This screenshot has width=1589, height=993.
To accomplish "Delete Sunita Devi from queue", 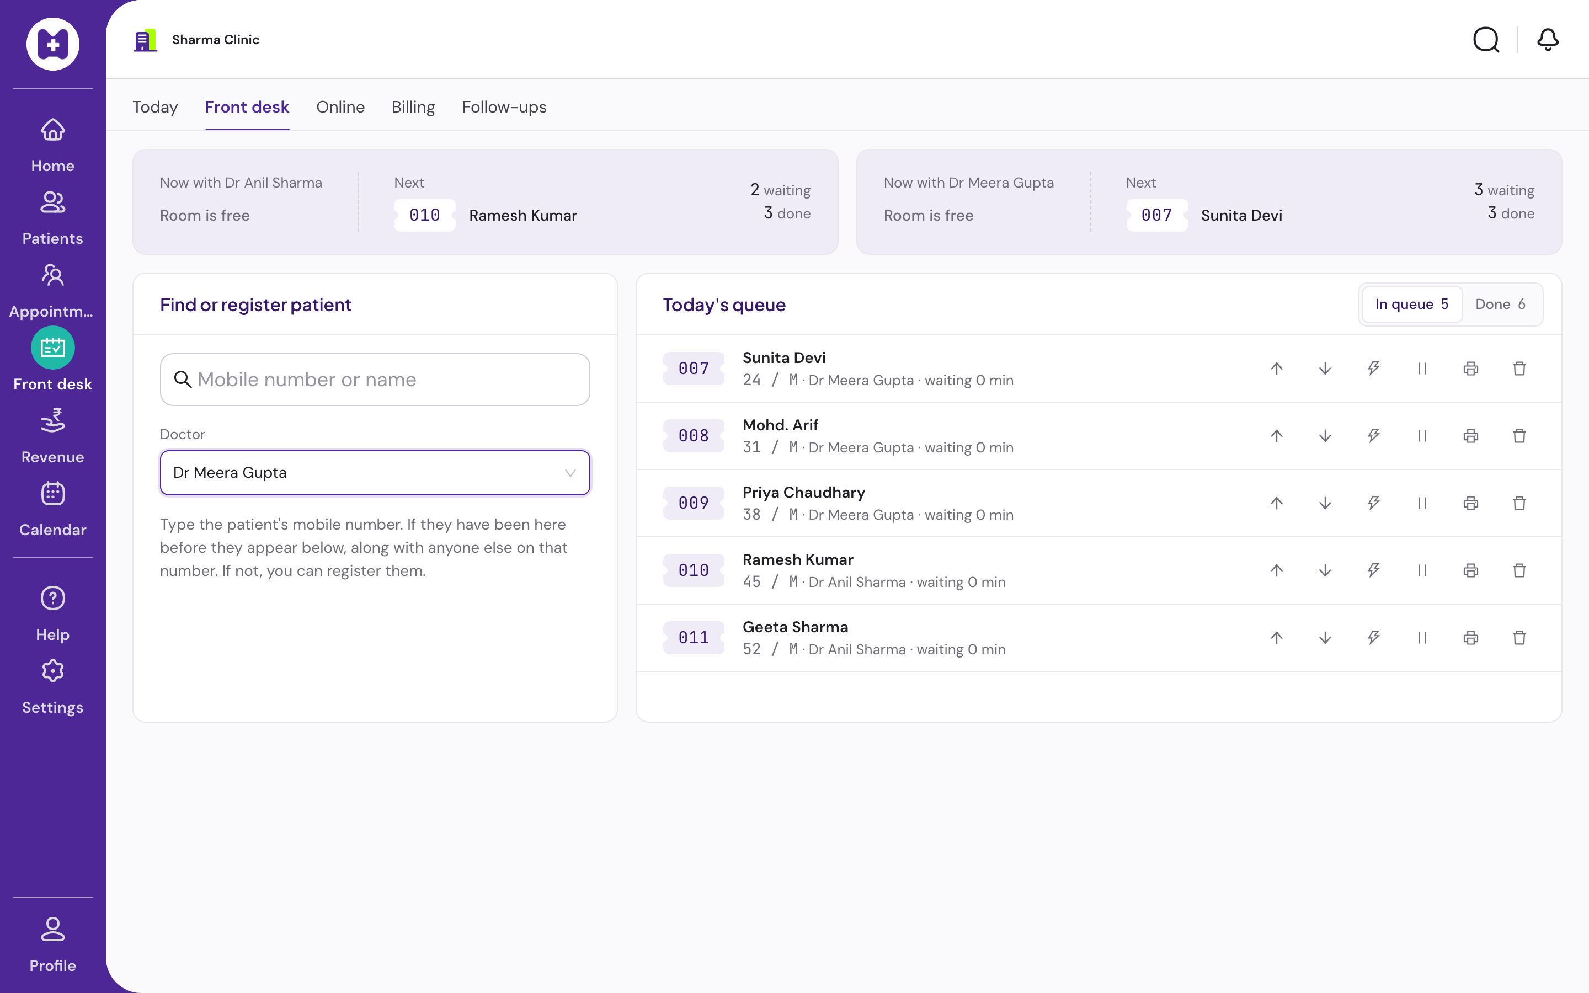I will coord(1519,369).
